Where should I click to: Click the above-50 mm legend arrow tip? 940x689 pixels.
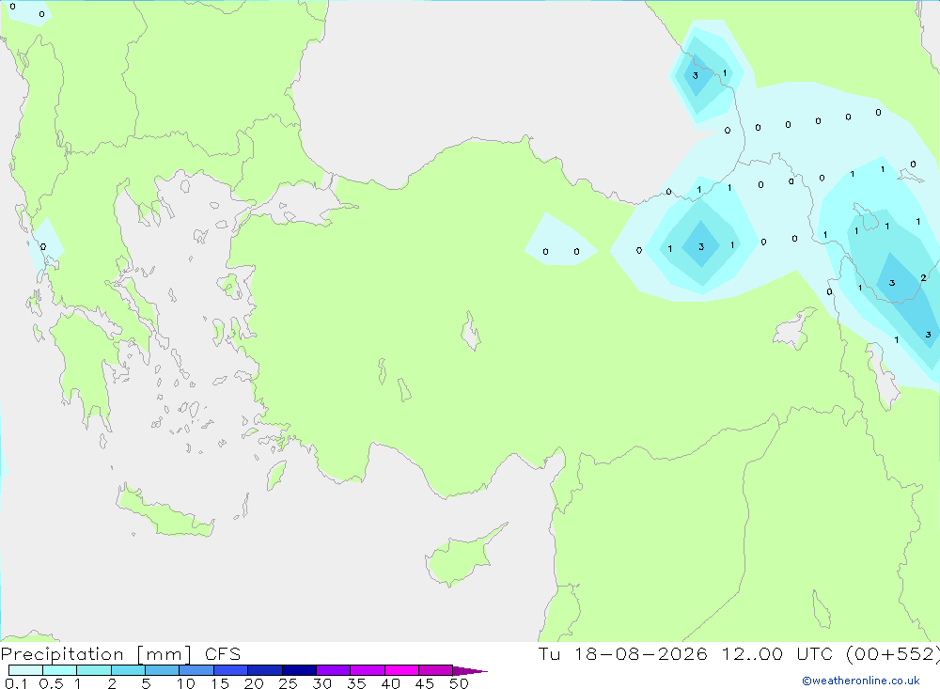[x=470, y=671]
